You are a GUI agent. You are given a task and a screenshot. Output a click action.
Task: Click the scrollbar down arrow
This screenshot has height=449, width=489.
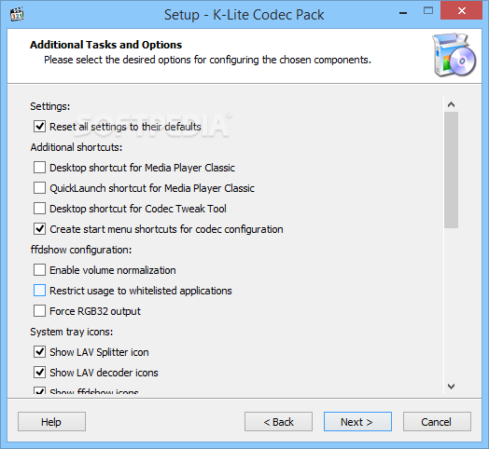point(452,387)
